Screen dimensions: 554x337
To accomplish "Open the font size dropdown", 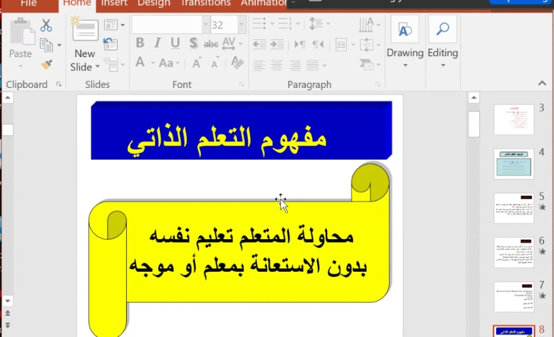I will [x=242, y=25].
